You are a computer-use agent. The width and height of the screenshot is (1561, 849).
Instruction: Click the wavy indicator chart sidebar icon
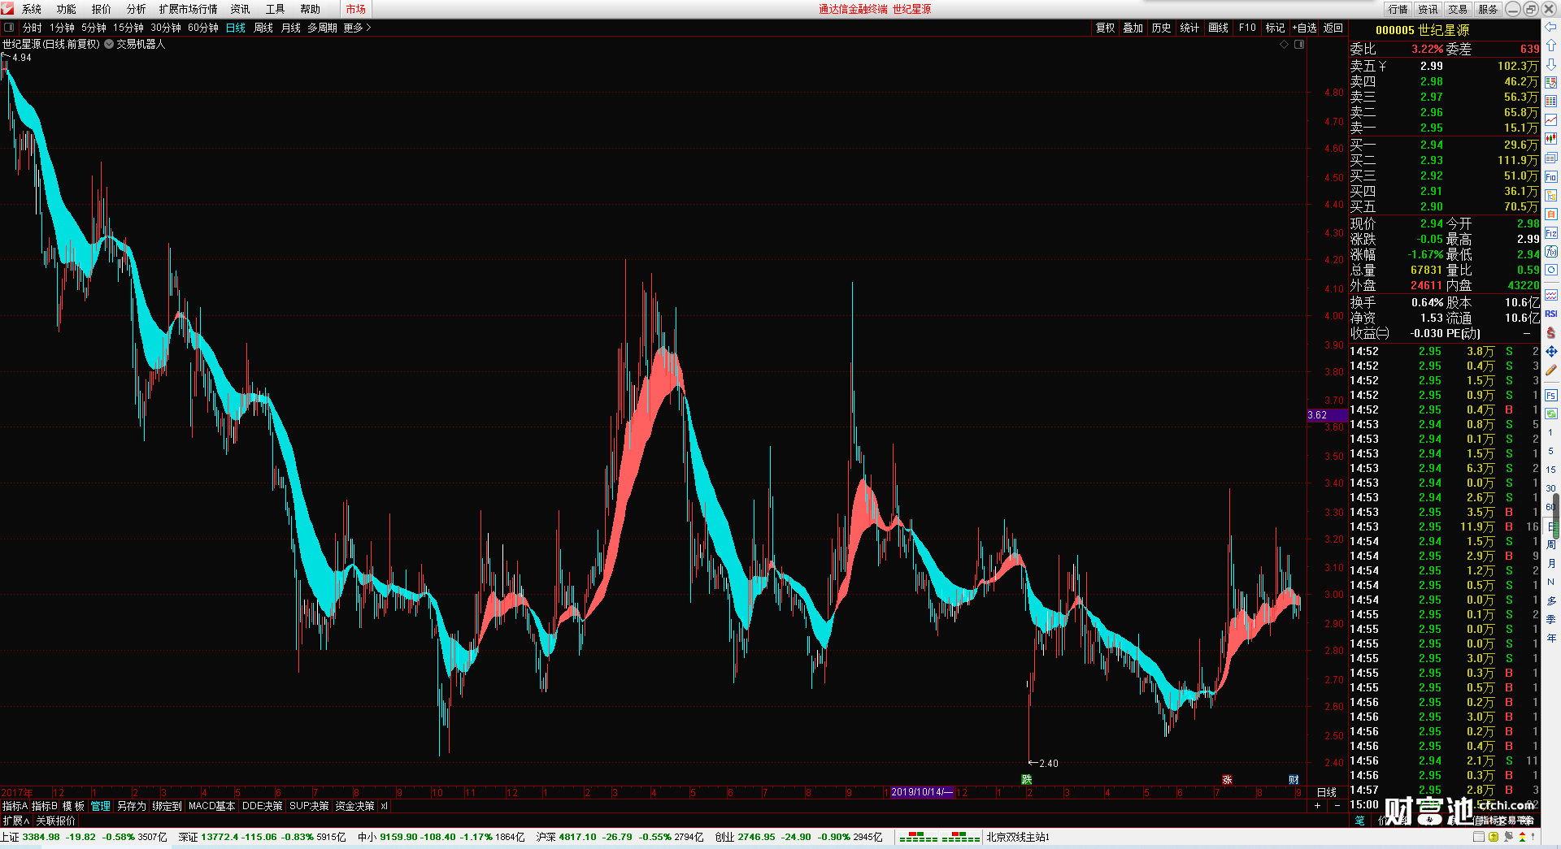(1550, 295)
